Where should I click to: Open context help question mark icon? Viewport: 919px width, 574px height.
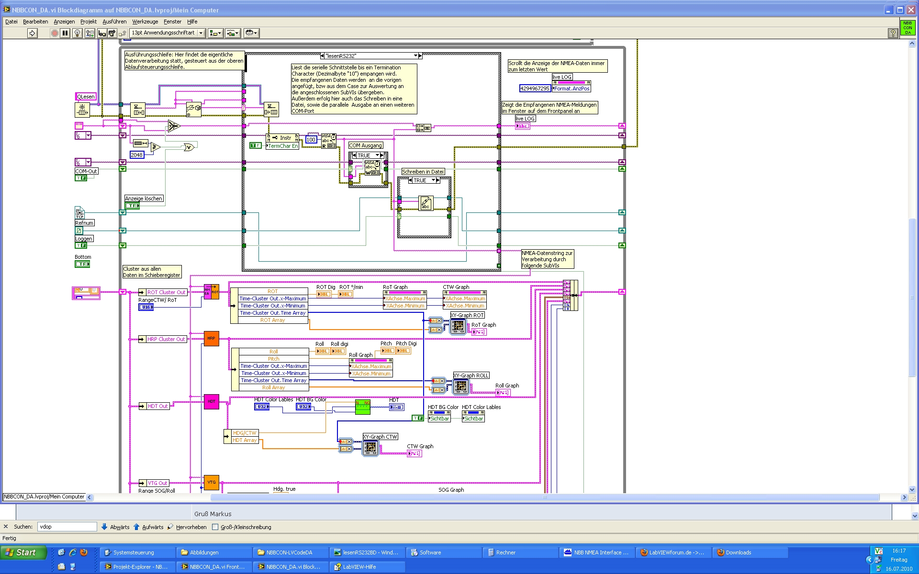click(x=893, y=33)
